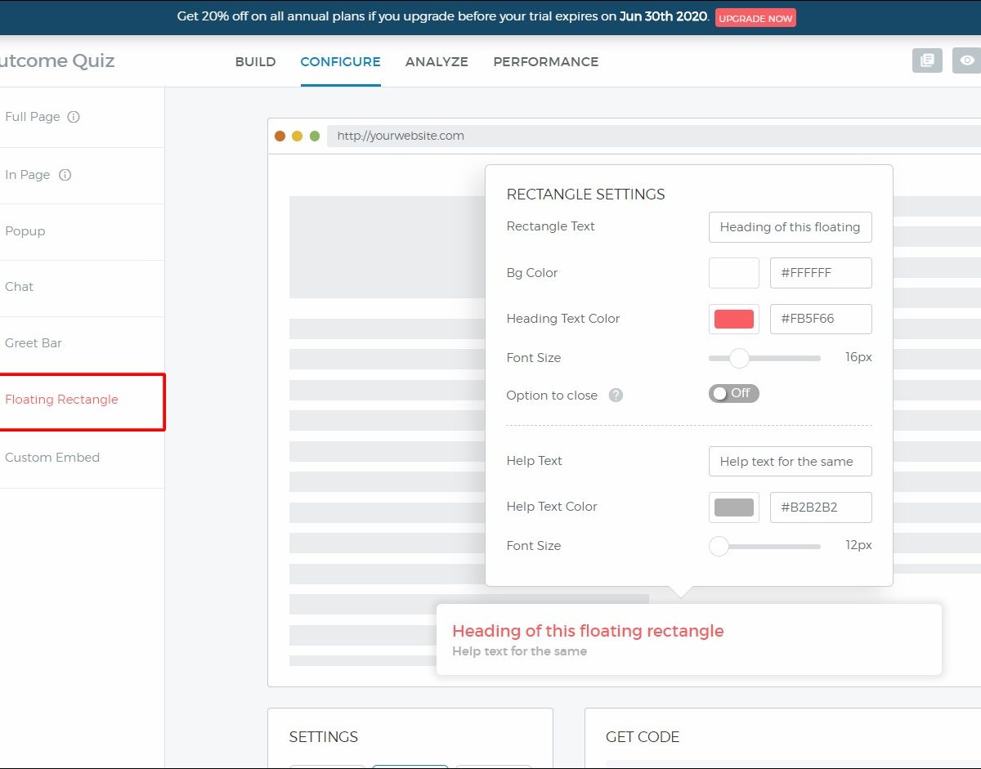Choose Custom Embed from the sidebar
Viewport: 981px width, 769px height.
click(52, 458)
